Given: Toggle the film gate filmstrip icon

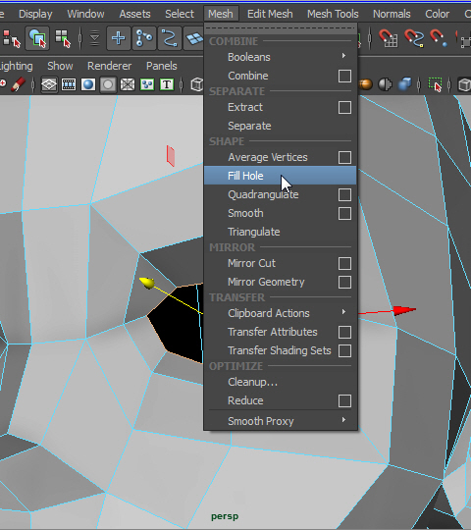Looking at the screenshot, I should [x=69, y=84].
